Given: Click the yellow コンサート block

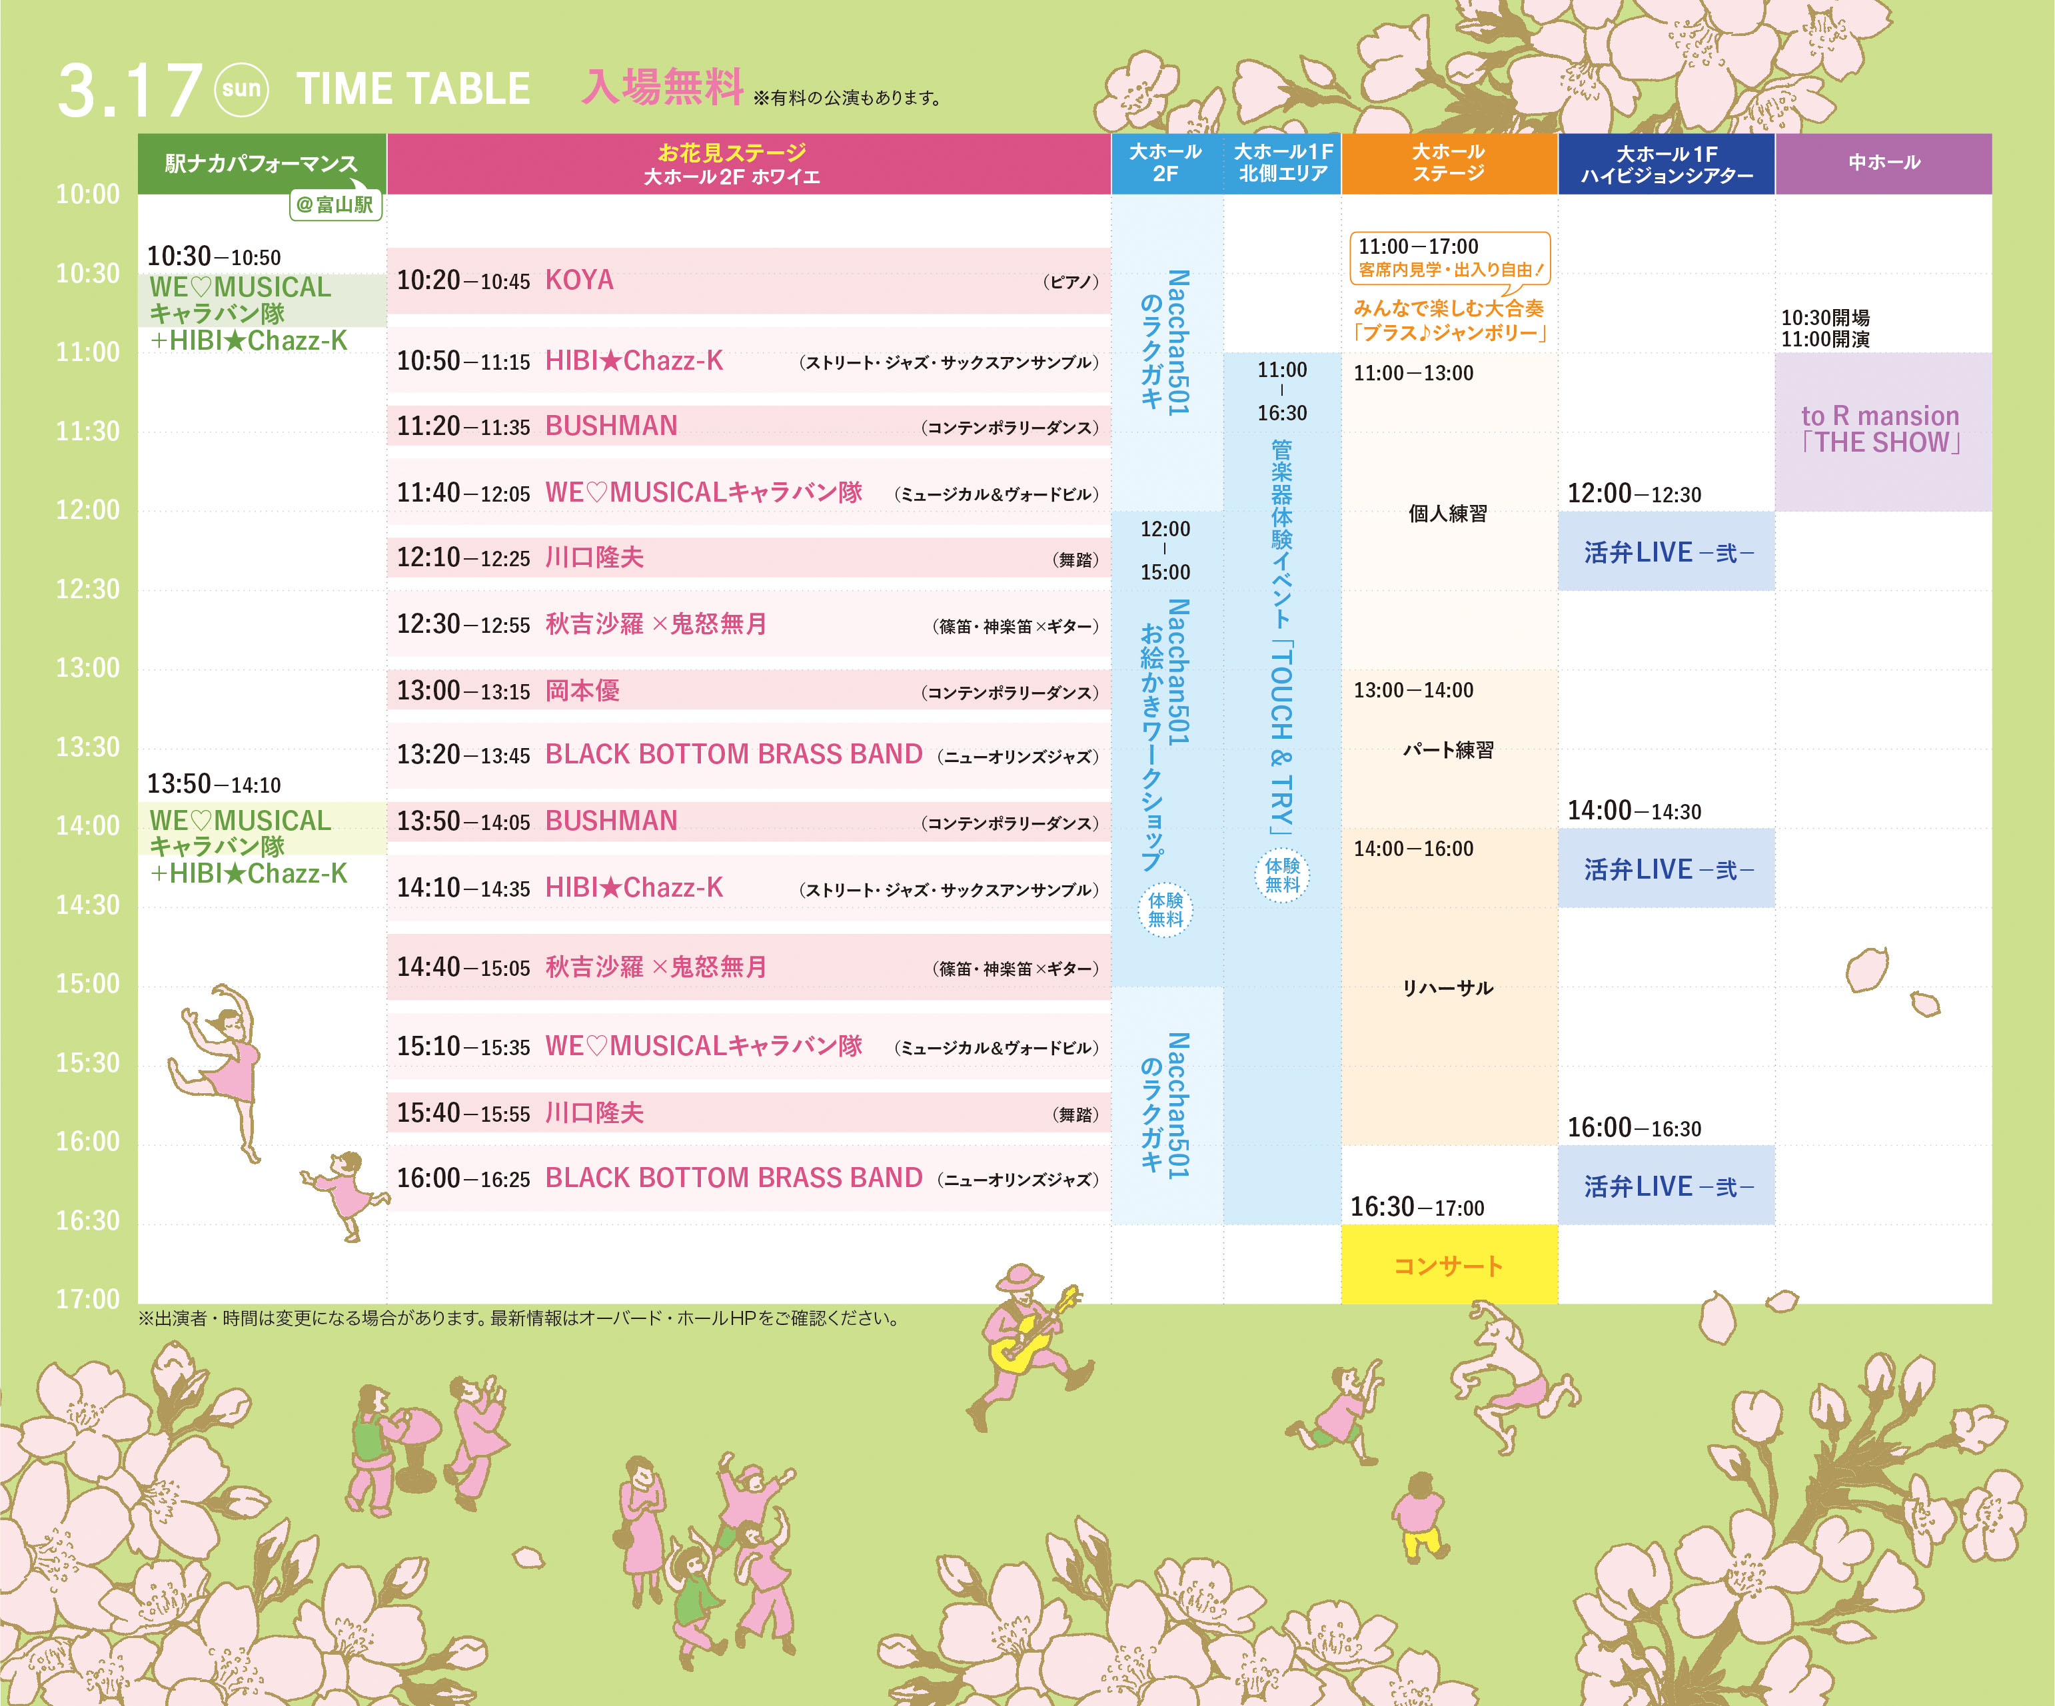Looking at the screenshot, I should [x=1448, y=1265].
